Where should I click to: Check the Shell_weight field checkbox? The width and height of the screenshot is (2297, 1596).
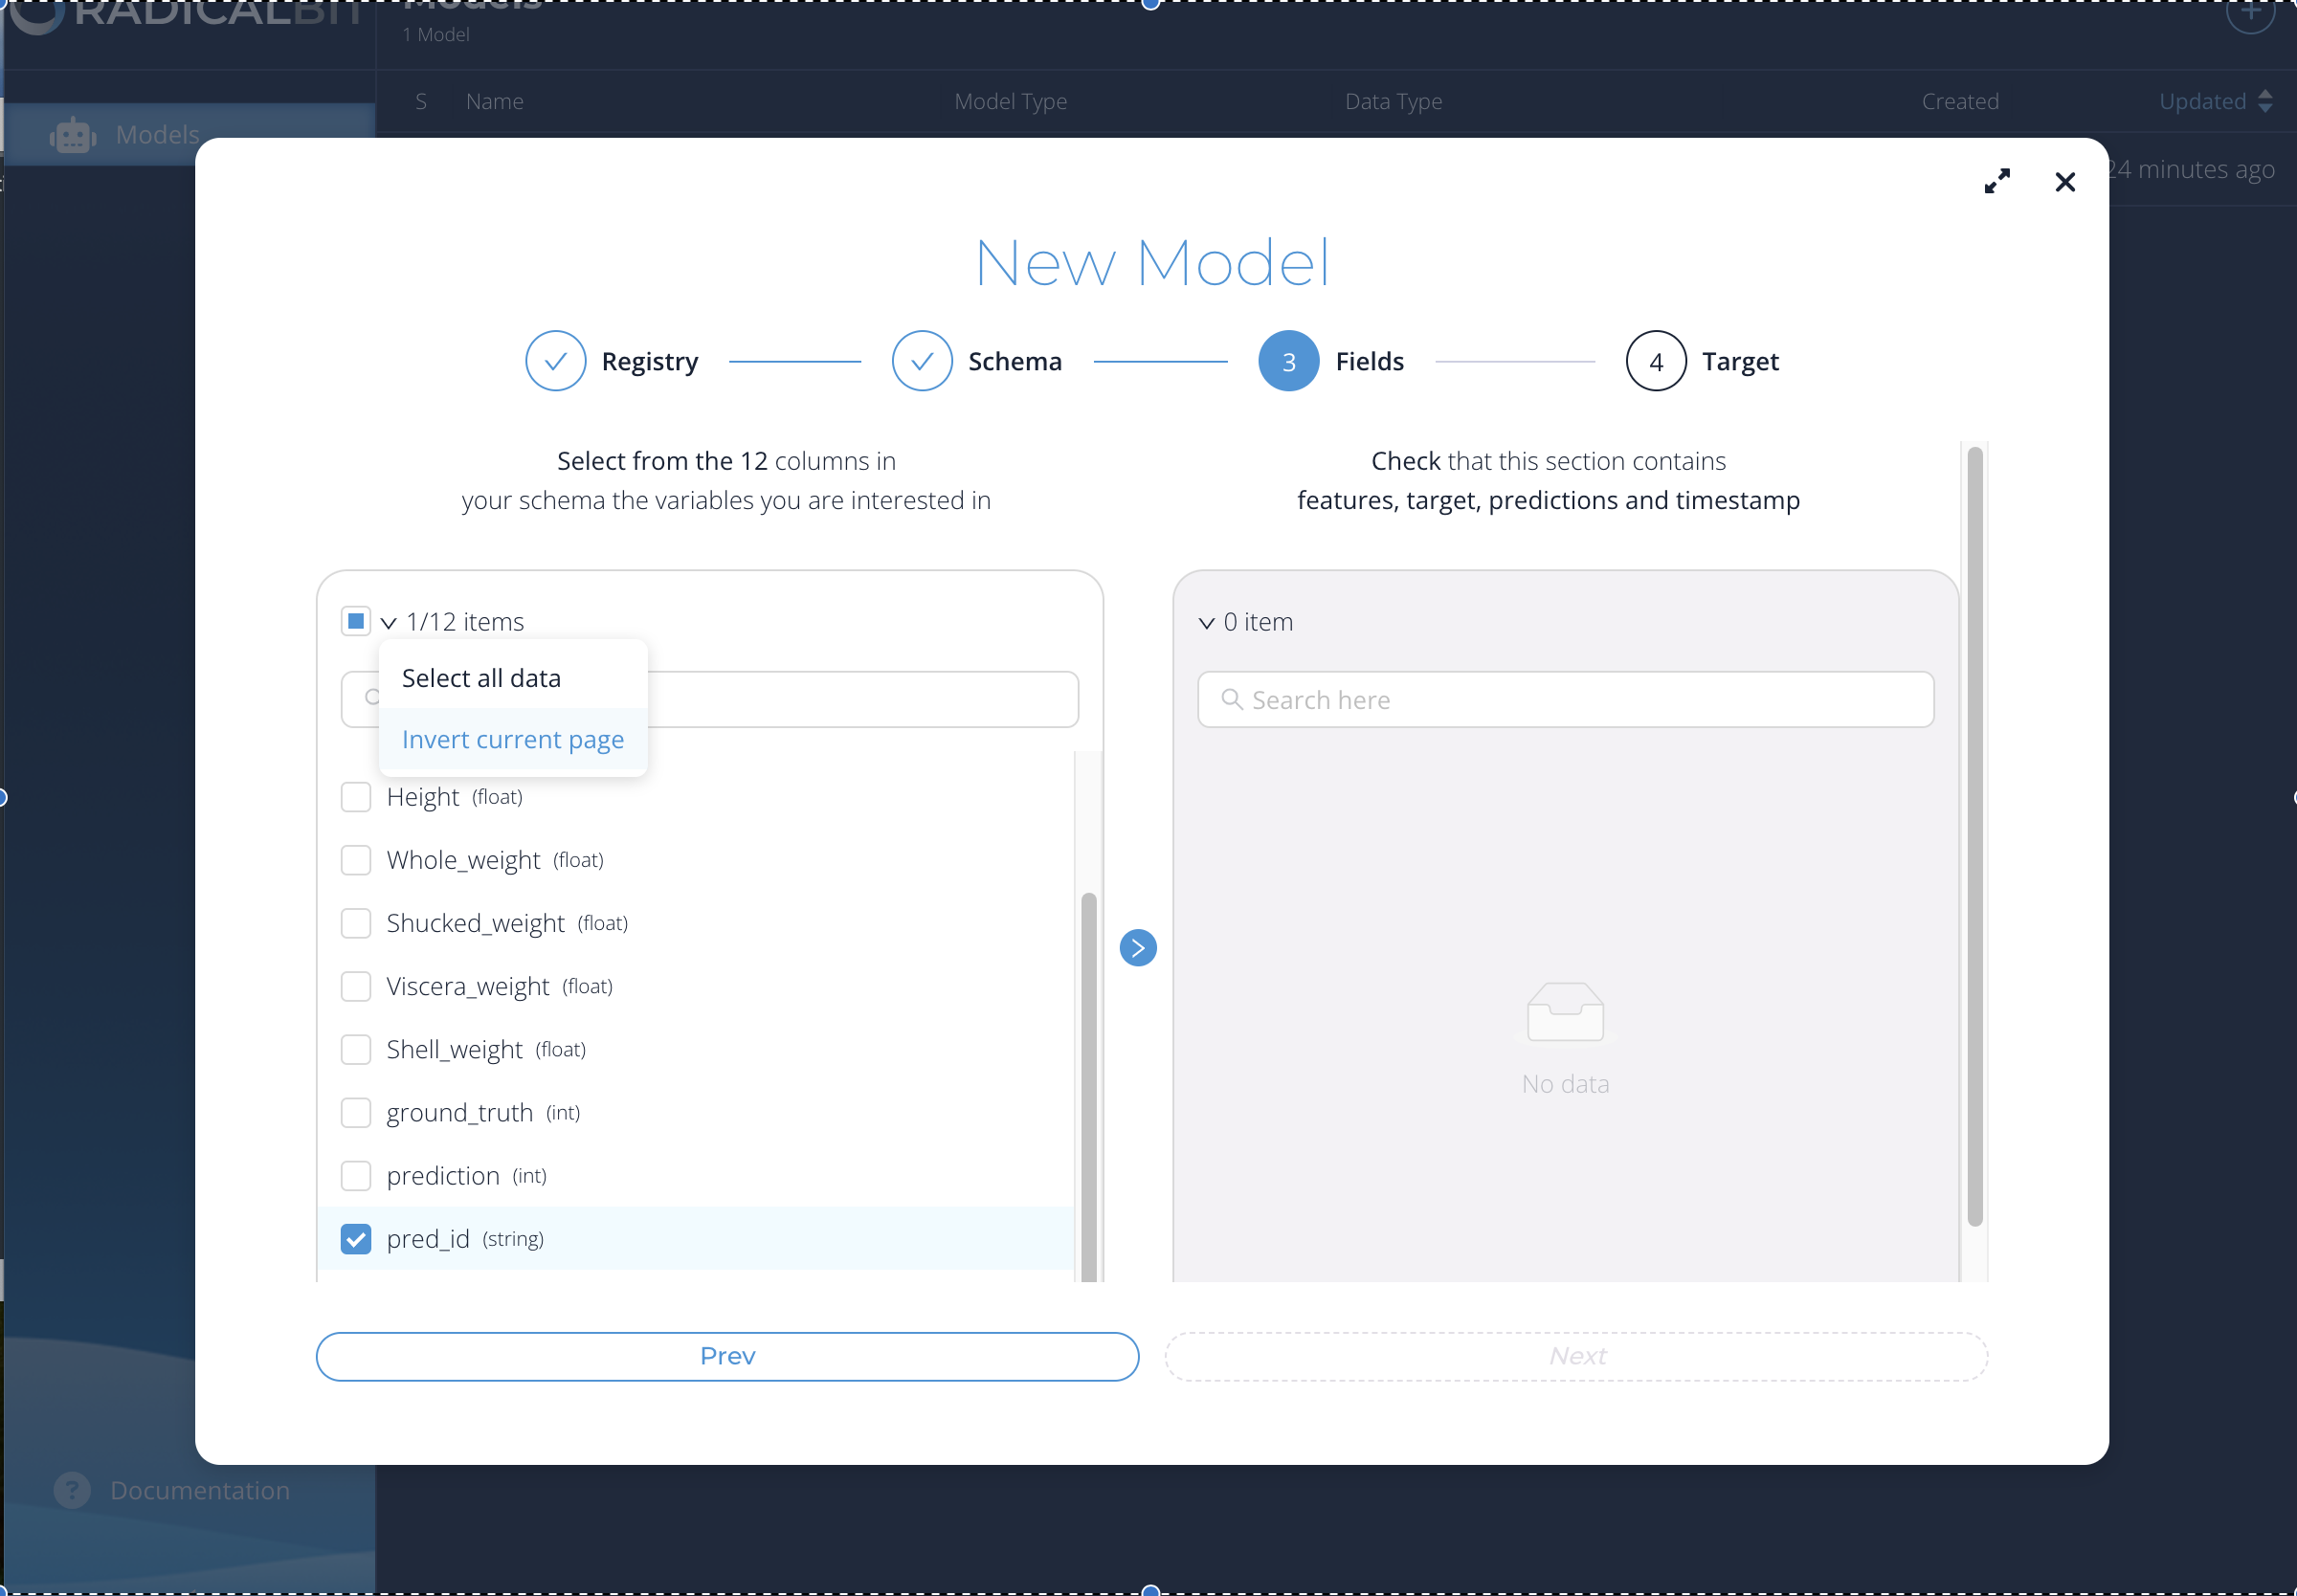click(x=355, y=1049)
